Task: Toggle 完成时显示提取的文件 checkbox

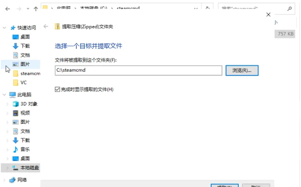Action: point(57,89)
